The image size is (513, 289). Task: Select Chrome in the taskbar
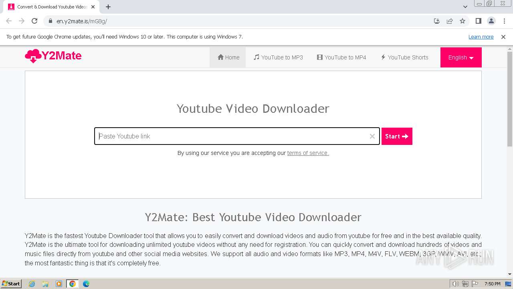[x=73, y=284]
